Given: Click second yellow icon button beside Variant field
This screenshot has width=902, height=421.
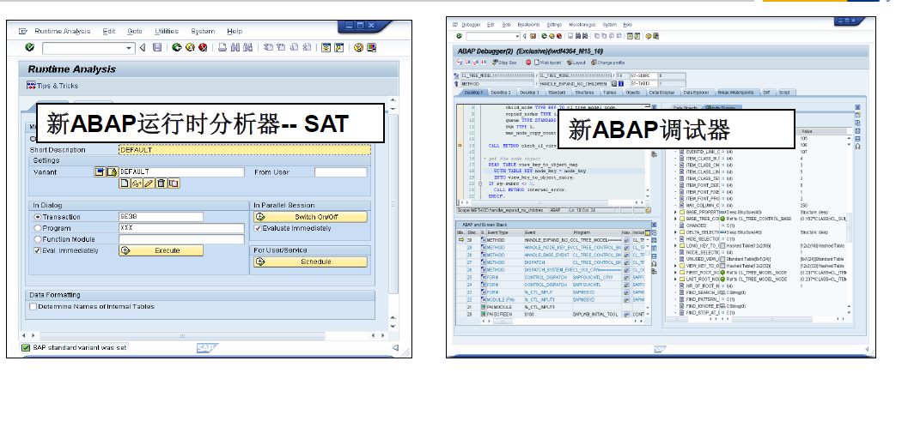Looking at the screenshot, I should click(x=113, y=171).
